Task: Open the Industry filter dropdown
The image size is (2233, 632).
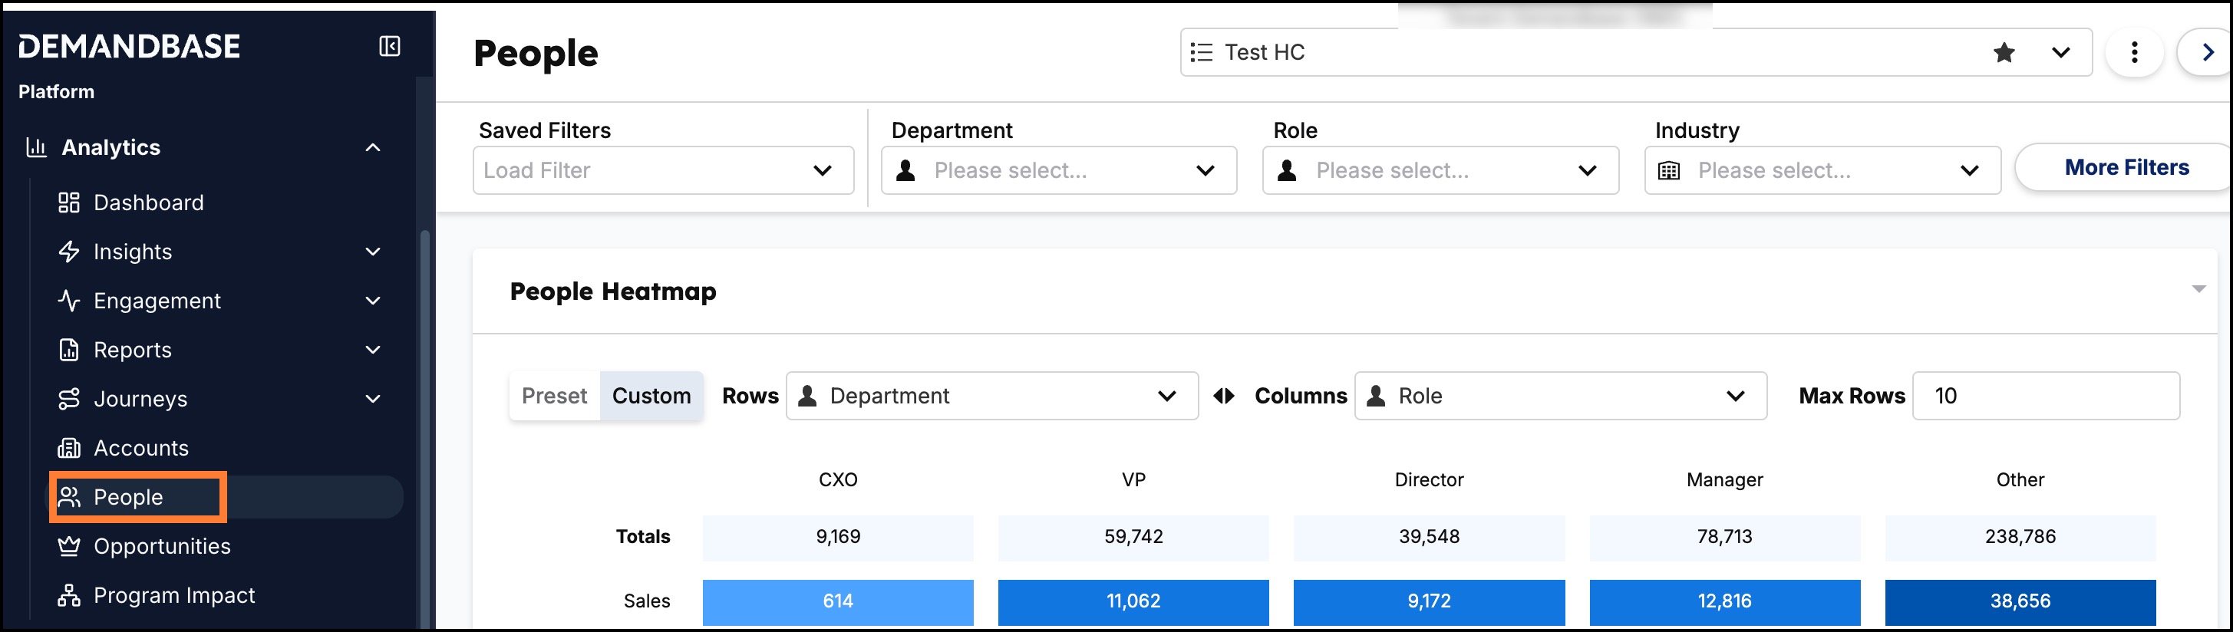Action: pos(1822,171)
